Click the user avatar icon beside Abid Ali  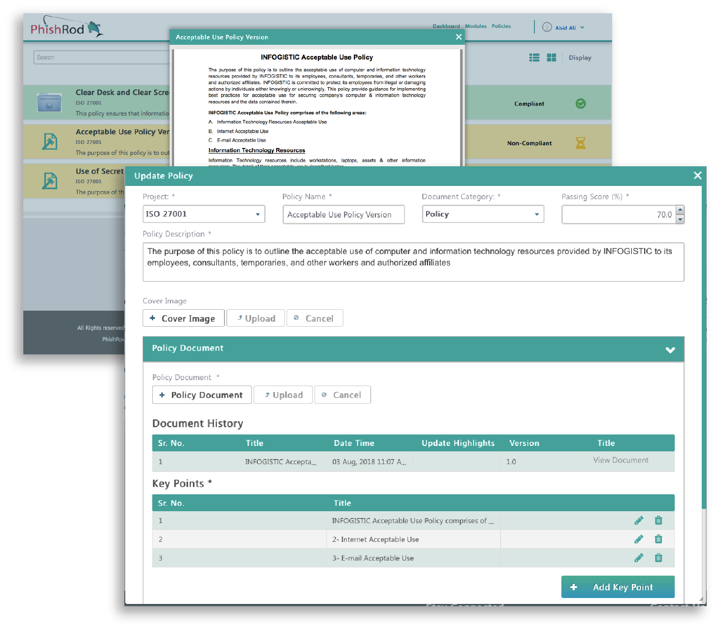tap(547, 27)
